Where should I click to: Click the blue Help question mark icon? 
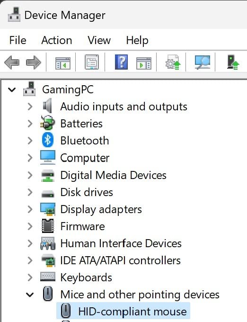pyautogui.click(x=121, y=62)
